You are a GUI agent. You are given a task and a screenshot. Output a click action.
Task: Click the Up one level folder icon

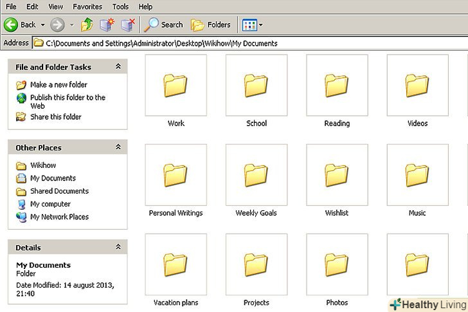tap(86, 25)
